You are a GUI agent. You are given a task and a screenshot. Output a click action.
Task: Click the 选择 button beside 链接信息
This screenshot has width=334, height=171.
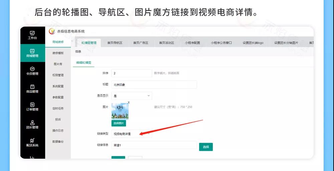click(x=206, y=147)
